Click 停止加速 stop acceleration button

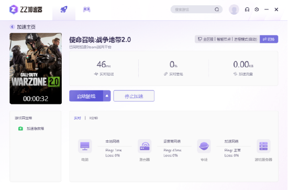pos(134,96)
